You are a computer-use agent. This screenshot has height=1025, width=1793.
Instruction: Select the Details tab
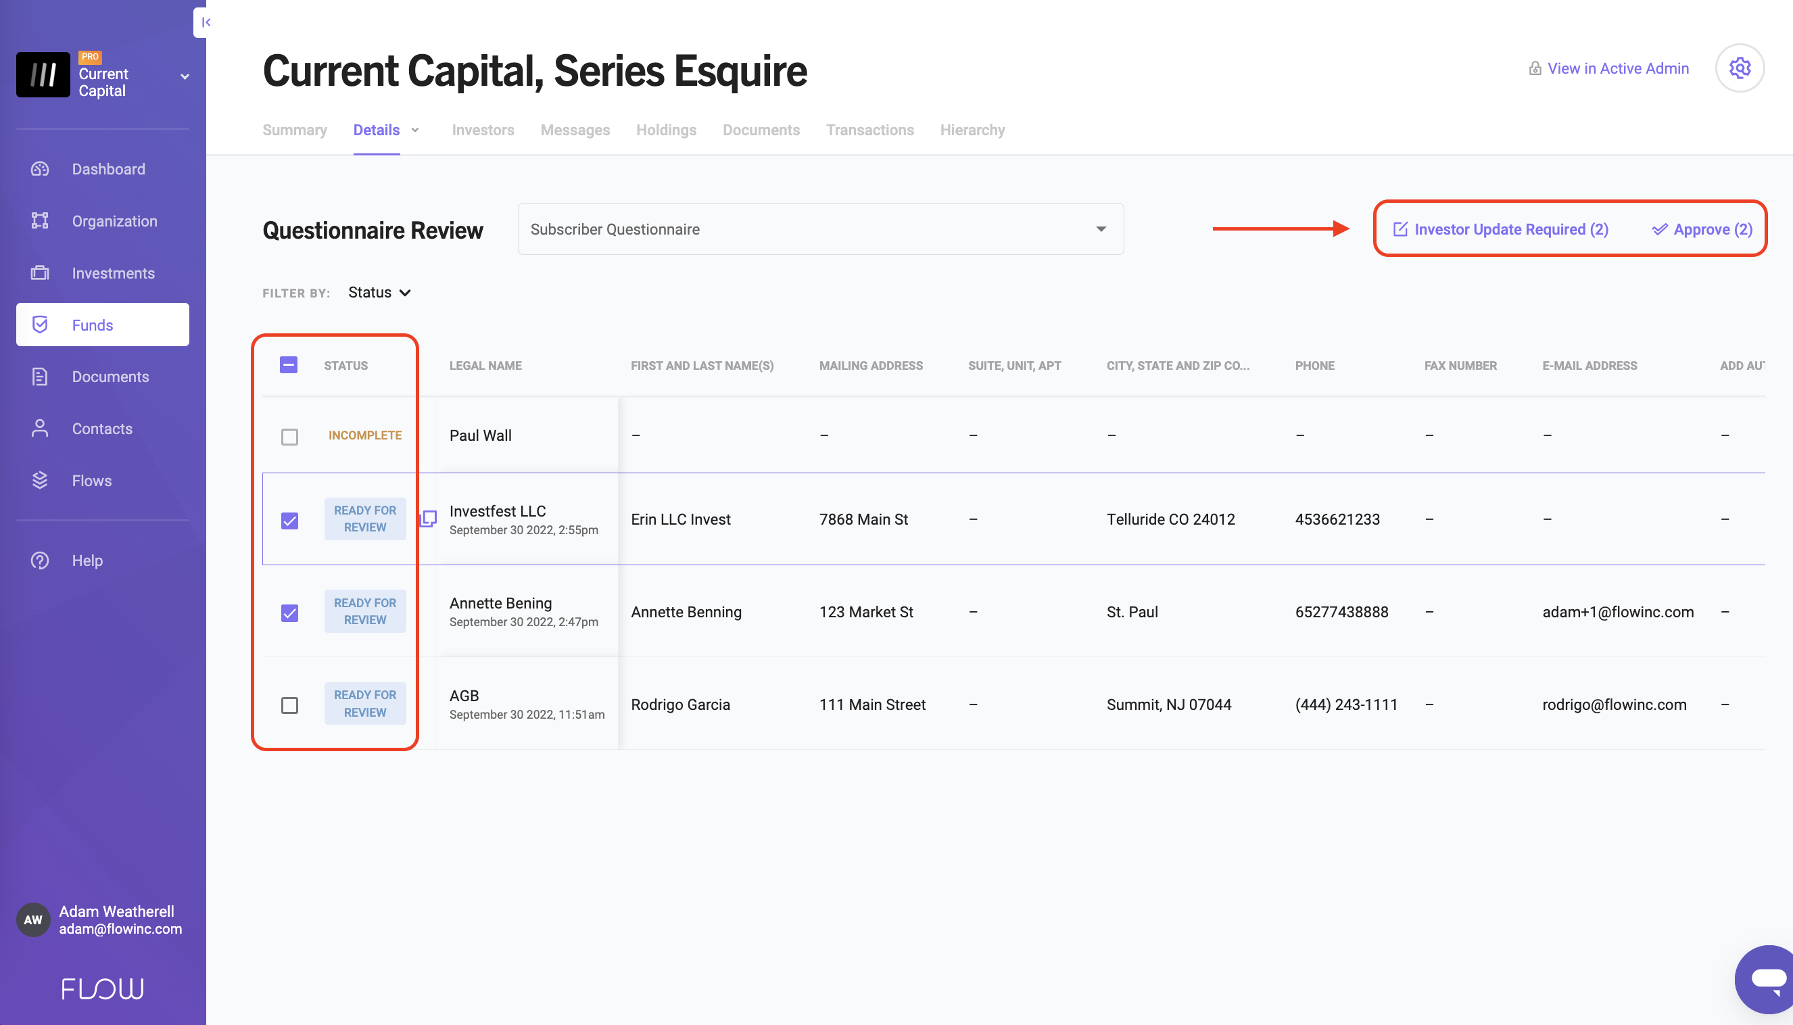377,130
